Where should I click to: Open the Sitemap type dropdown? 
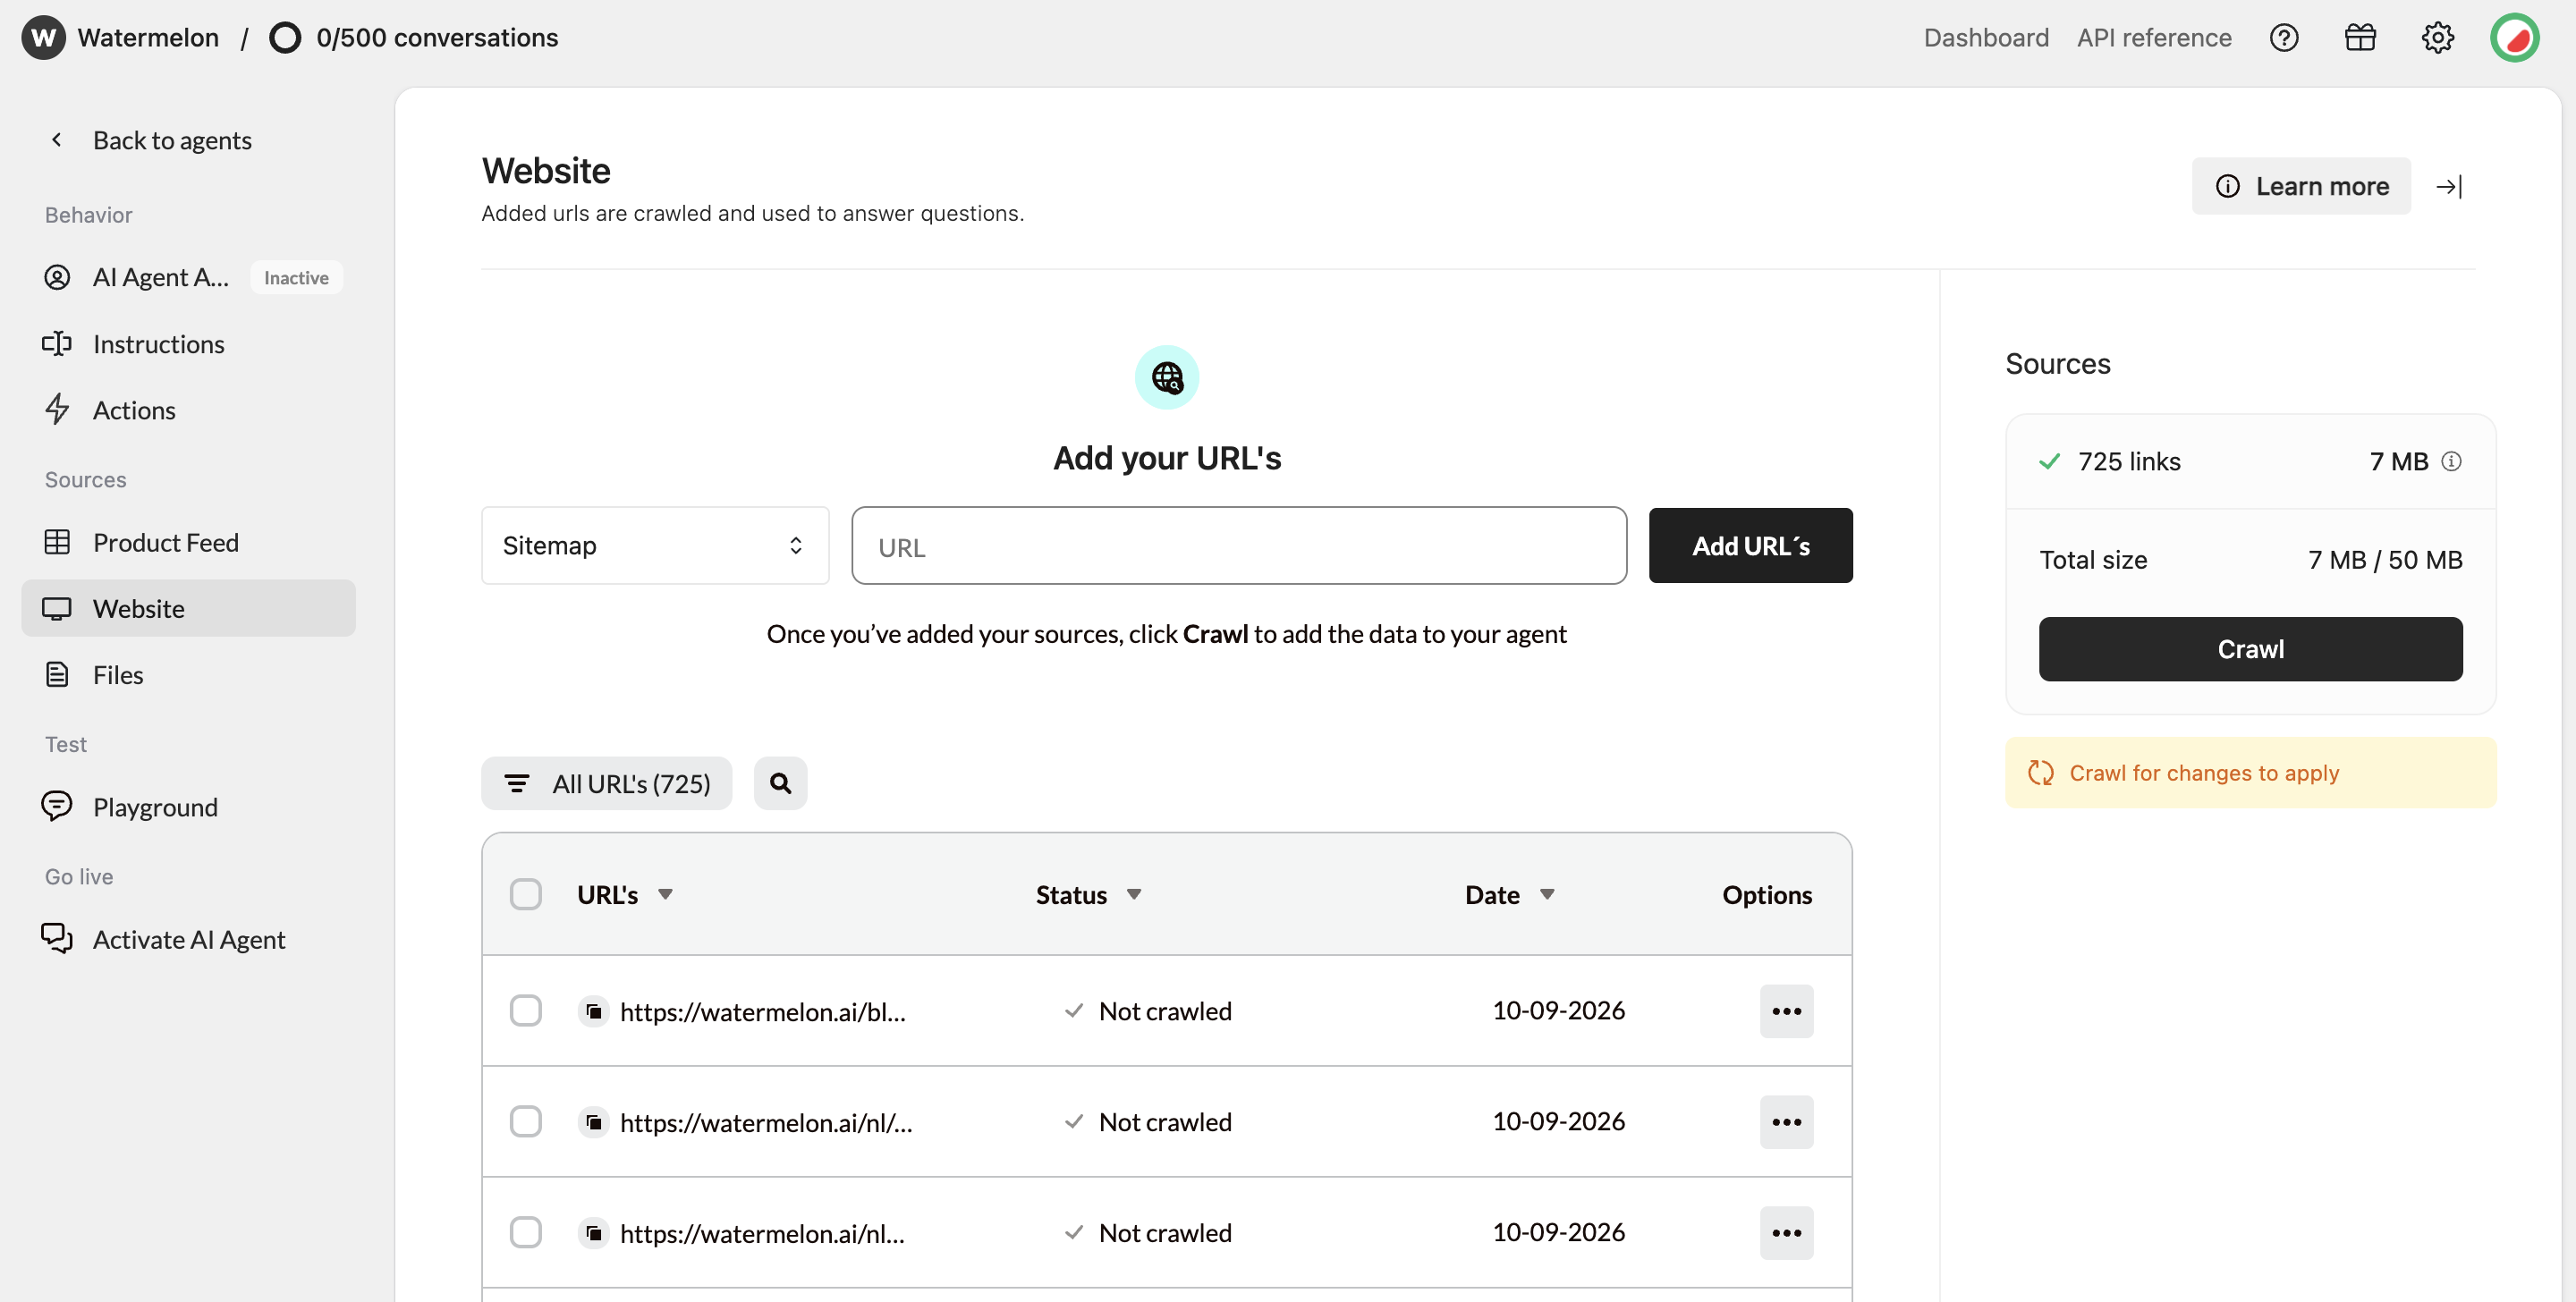655,545
